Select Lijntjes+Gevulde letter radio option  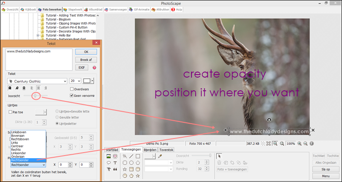pyautogui.click(x=57, y=111)
